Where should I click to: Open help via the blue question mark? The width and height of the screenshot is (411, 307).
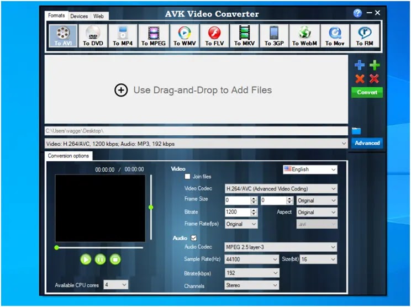tap(357, 13)
